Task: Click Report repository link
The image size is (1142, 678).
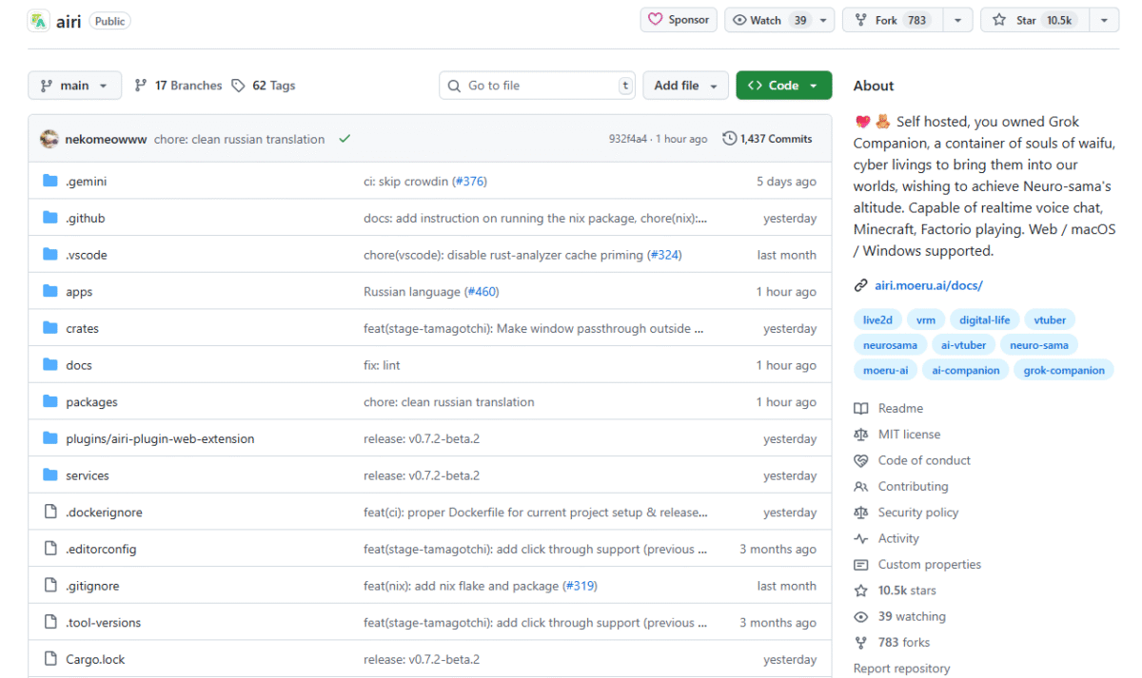Action: [901, 668]
